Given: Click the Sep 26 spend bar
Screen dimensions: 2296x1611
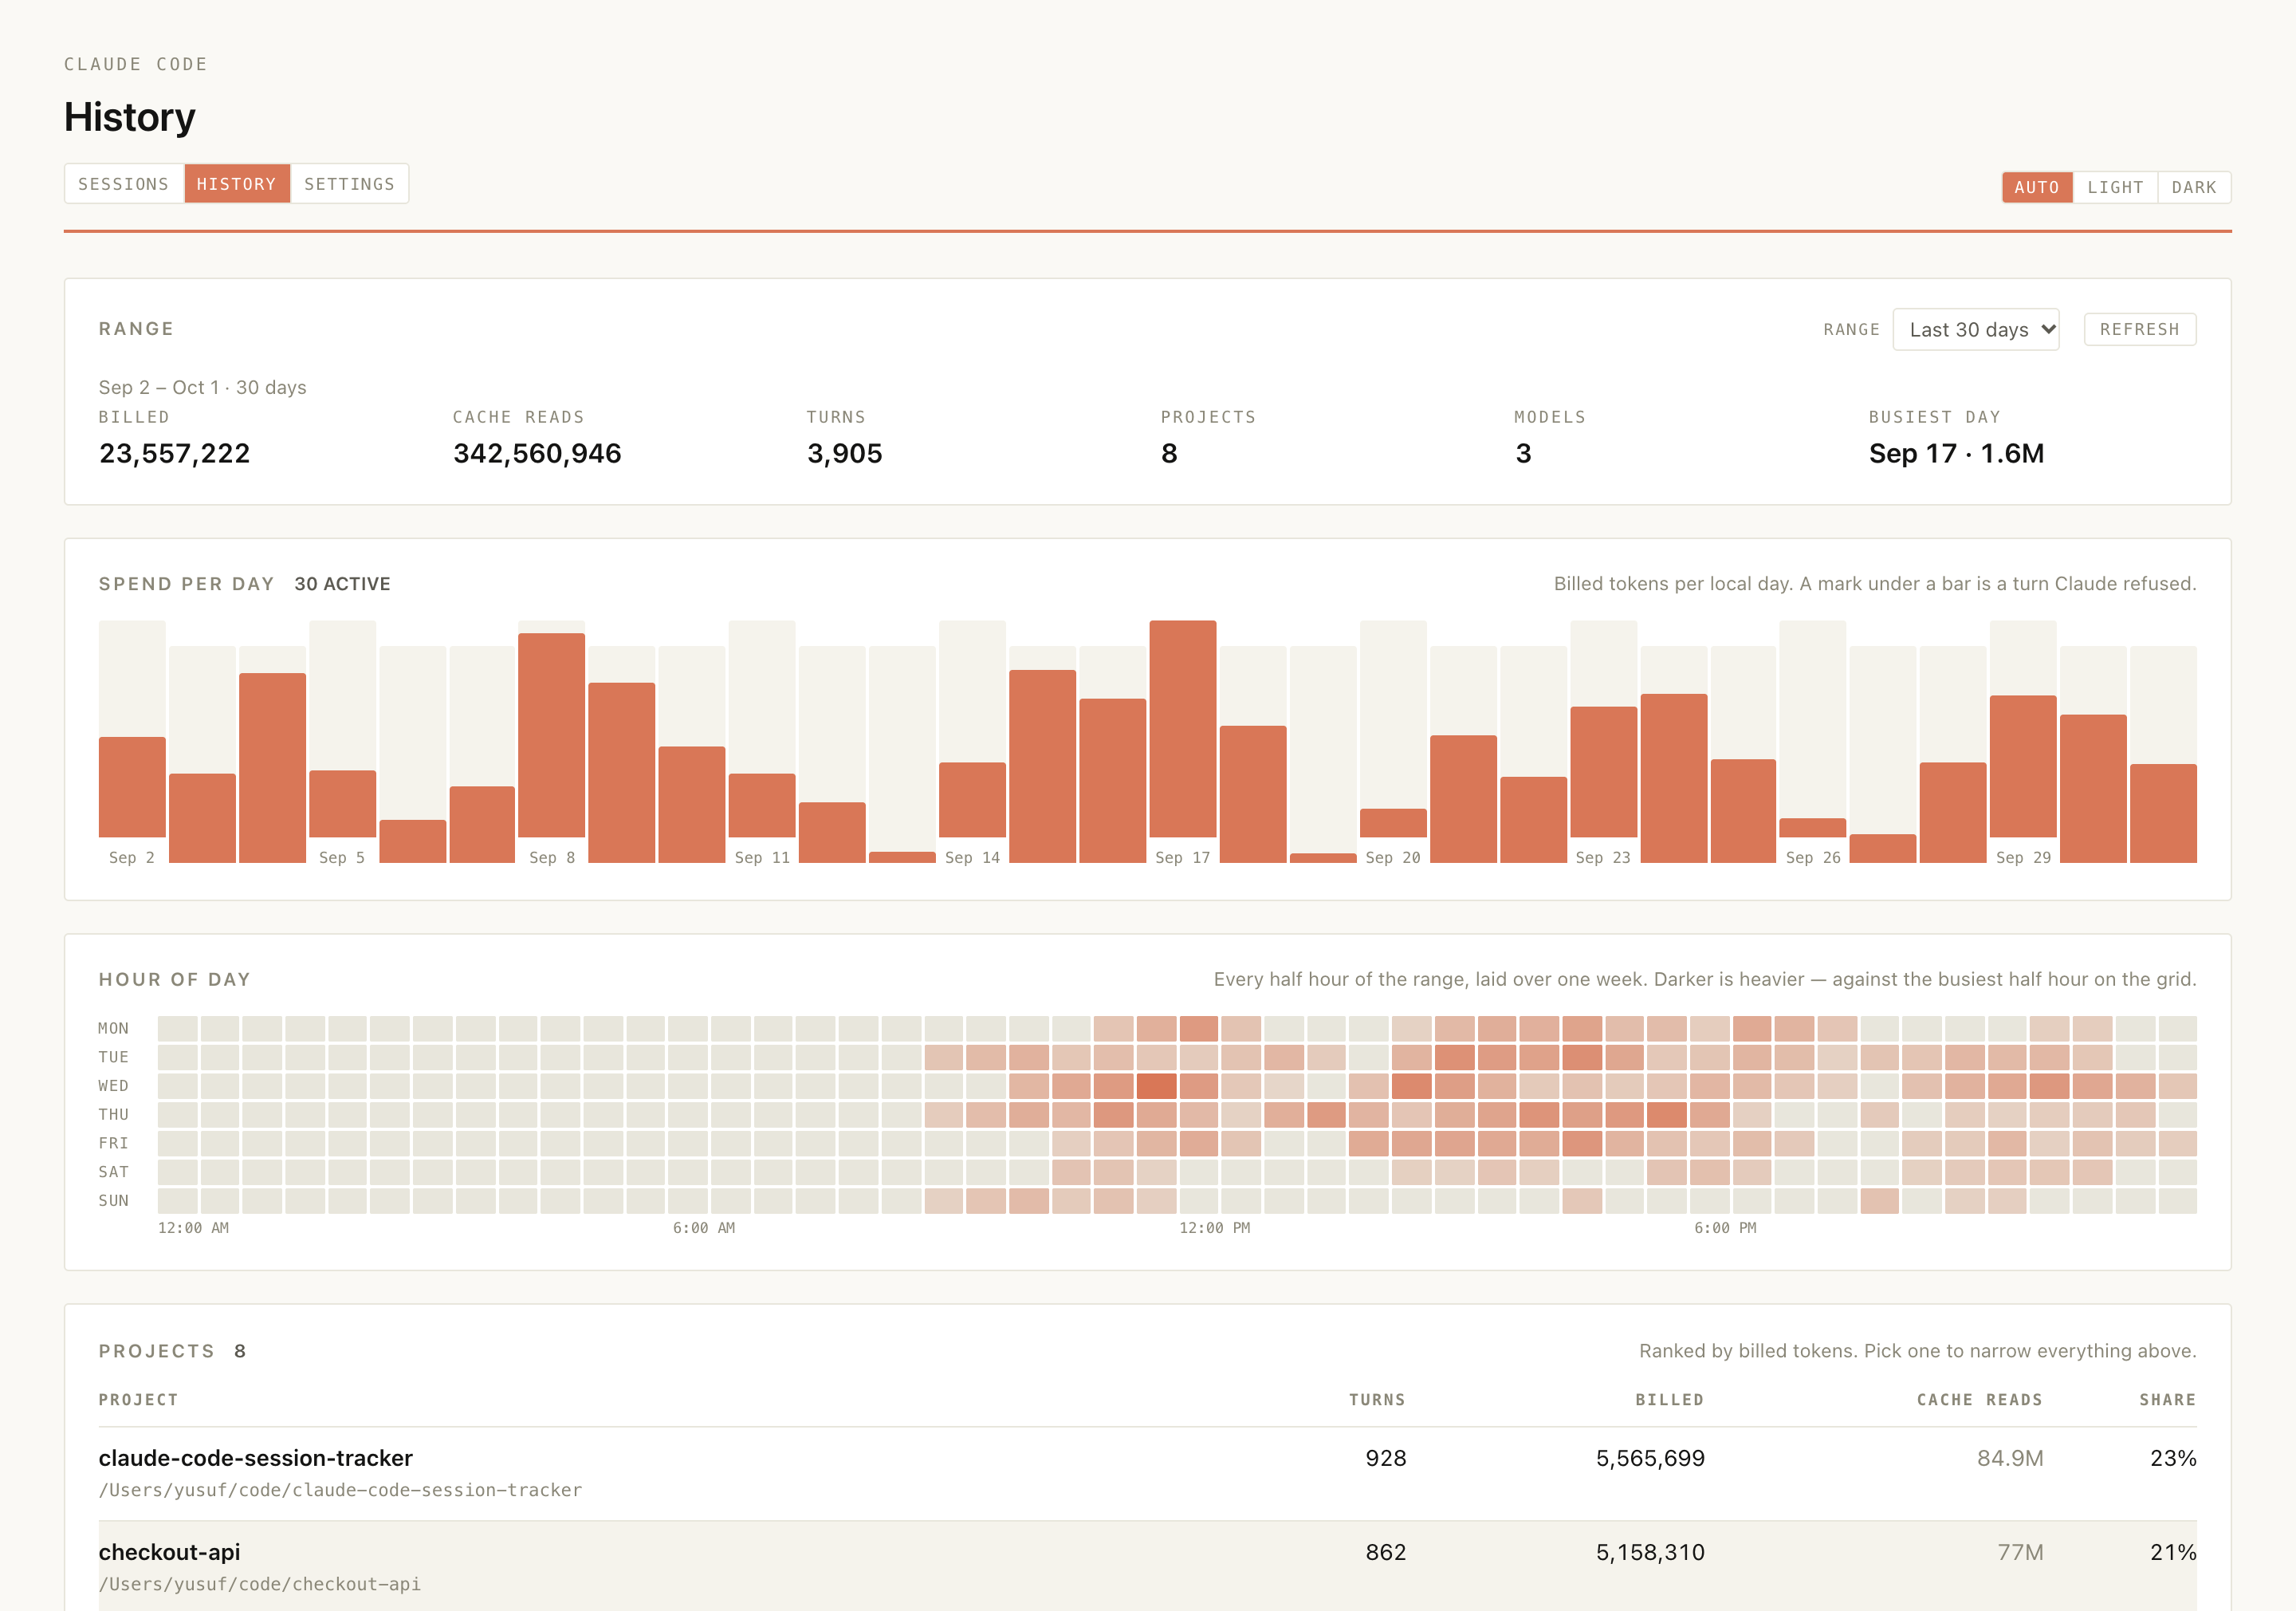Looking at the screenshot, I should [x=1813, y=828].
